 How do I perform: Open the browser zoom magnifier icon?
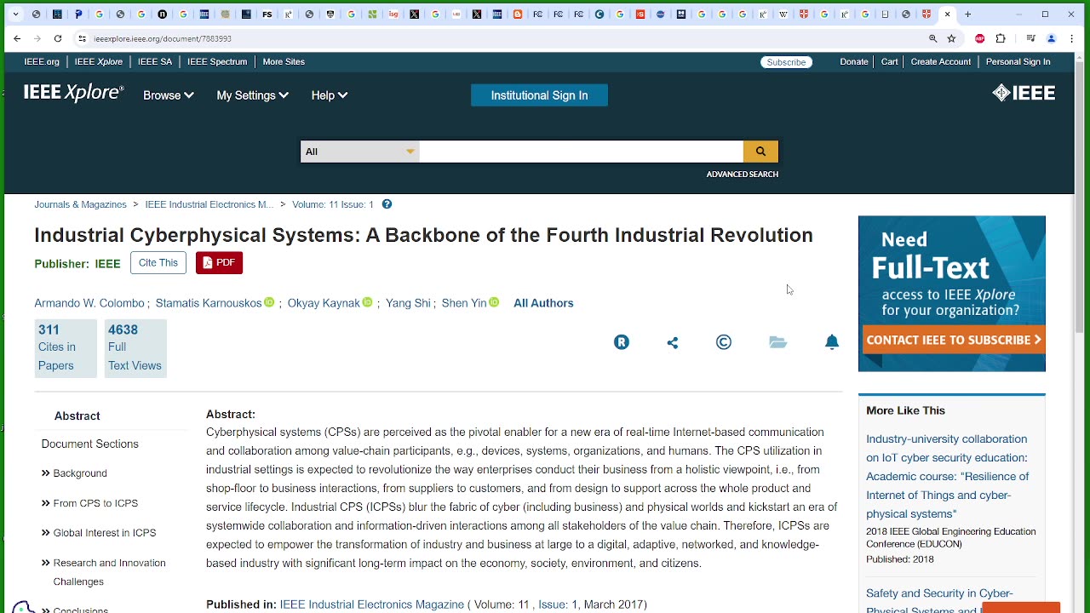click(933, 38)
